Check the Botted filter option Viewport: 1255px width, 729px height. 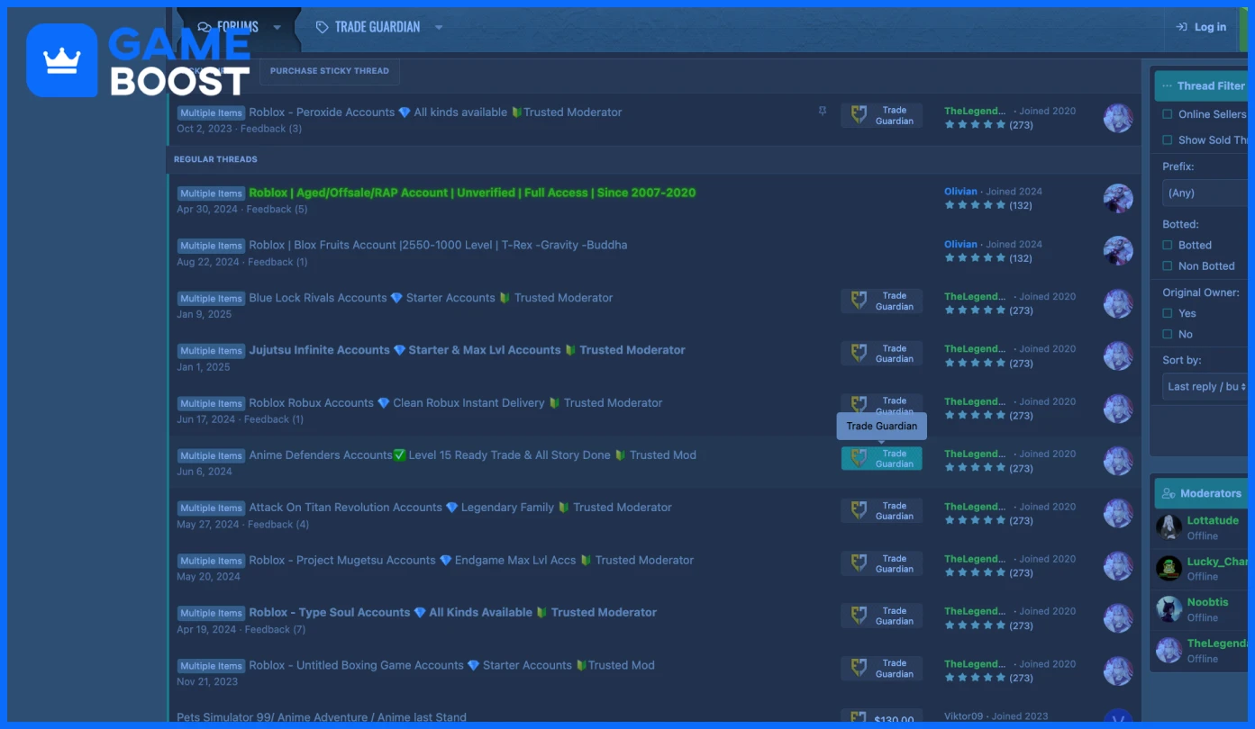click(1168, 245)
